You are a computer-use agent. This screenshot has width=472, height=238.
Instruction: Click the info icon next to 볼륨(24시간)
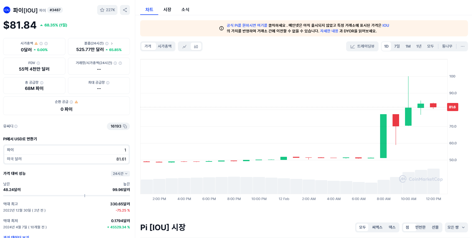click(x=107, y=44)
